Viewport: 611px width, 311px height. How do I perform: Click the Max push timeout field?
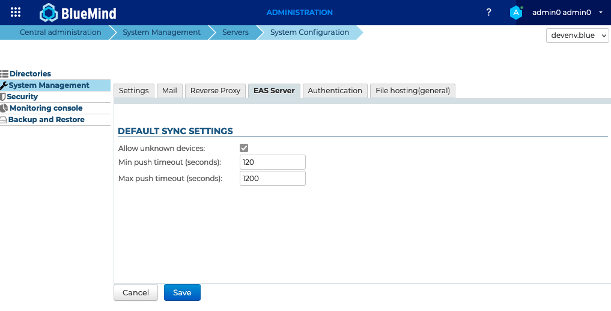[x=272, y=179]
